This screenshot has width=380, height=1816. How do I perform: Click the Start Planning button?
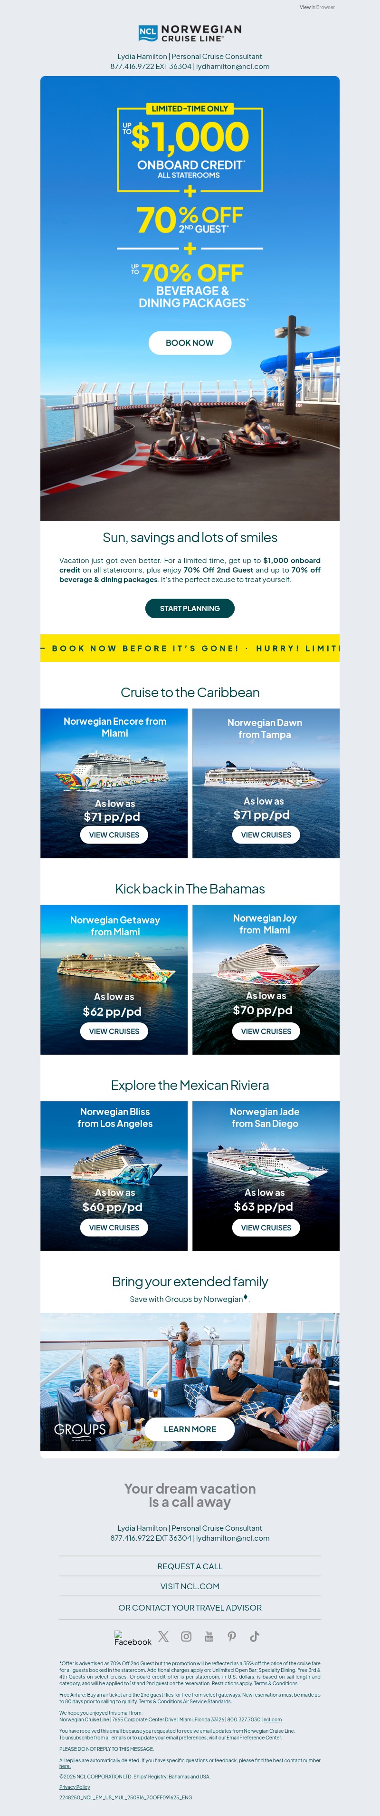190,608
